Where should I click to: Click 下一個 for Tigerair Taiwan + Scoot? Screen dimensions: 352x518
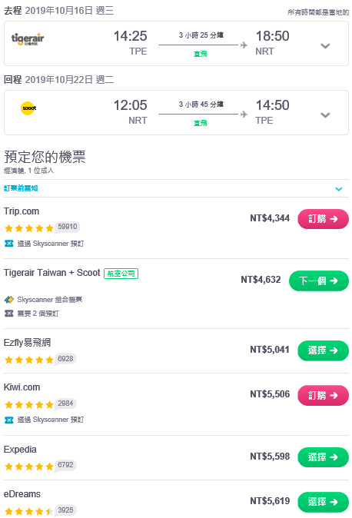tap(319, 281)
